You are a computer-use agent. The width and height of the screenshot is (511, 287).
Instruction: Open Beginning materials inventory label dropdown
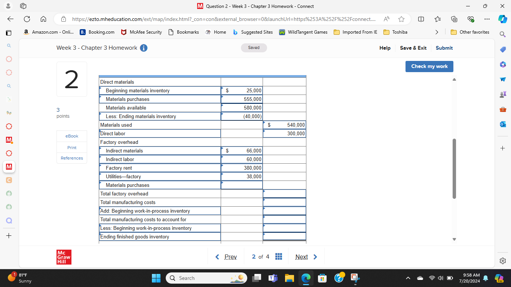click(x=160, y=90)
